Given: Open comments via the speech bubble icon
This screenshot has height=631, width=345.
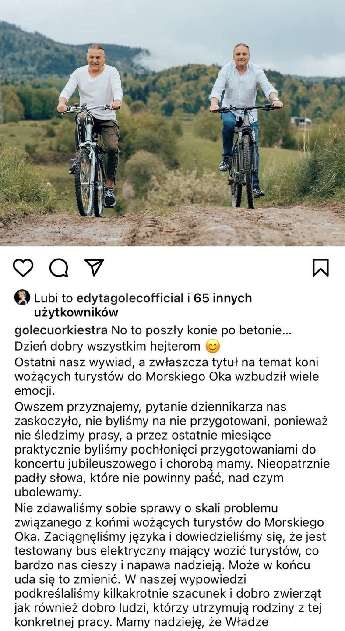Looking at the screenshot, I should point(59,267).
